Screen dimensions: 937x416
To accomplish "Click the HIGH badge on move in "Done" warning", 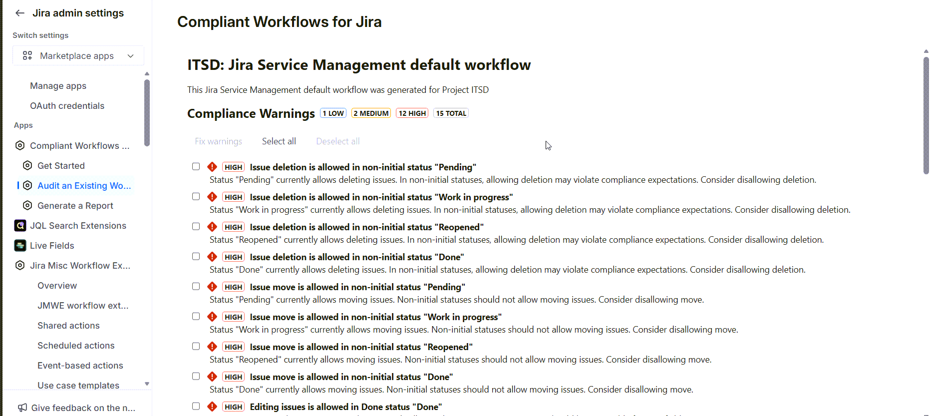I will 233,377.
